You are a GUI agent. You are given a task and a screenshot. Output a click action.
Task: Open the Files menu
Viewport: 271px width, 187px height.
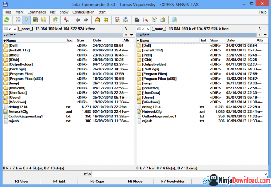[x=8, y=12]
